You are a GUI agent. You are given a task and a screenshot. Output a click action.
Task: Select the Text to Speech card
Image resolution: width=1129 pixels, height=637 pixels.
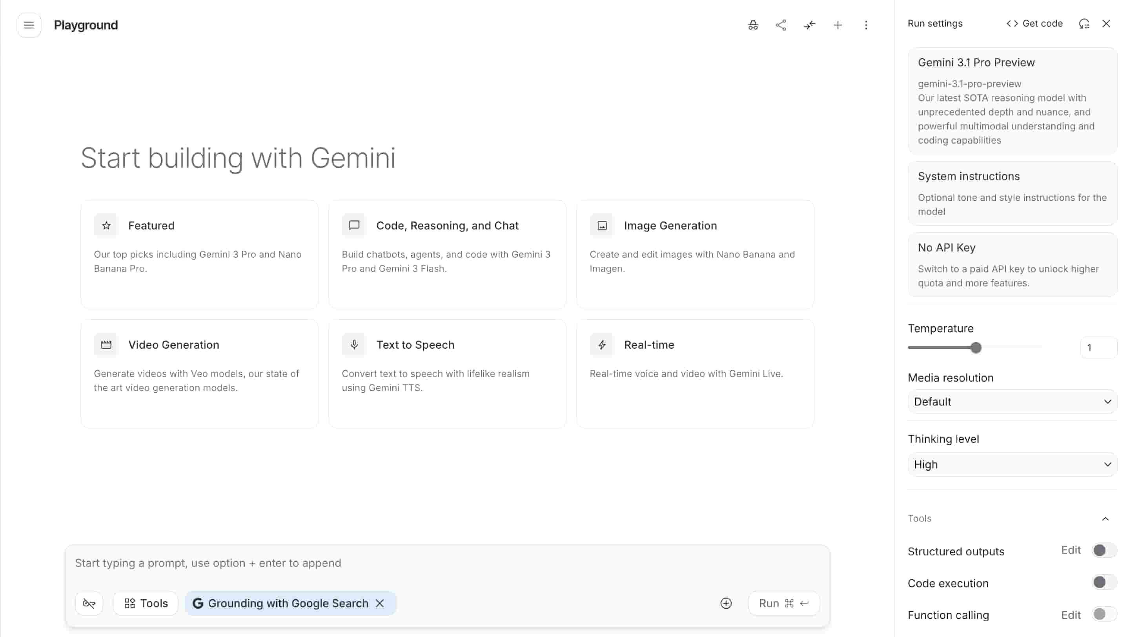pyautogui.click(x=447, y=373)
